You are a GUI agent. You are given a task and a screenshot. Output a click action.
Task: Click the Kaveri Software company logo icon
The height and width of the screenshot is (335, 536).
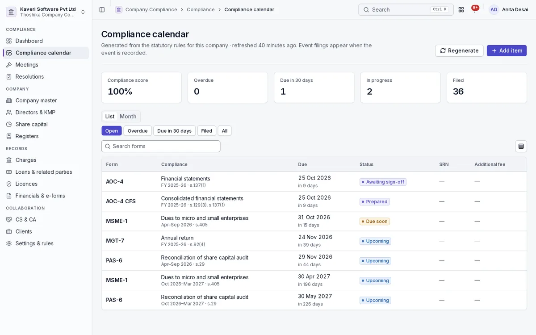pyautogui.click(x=11, y=12)
